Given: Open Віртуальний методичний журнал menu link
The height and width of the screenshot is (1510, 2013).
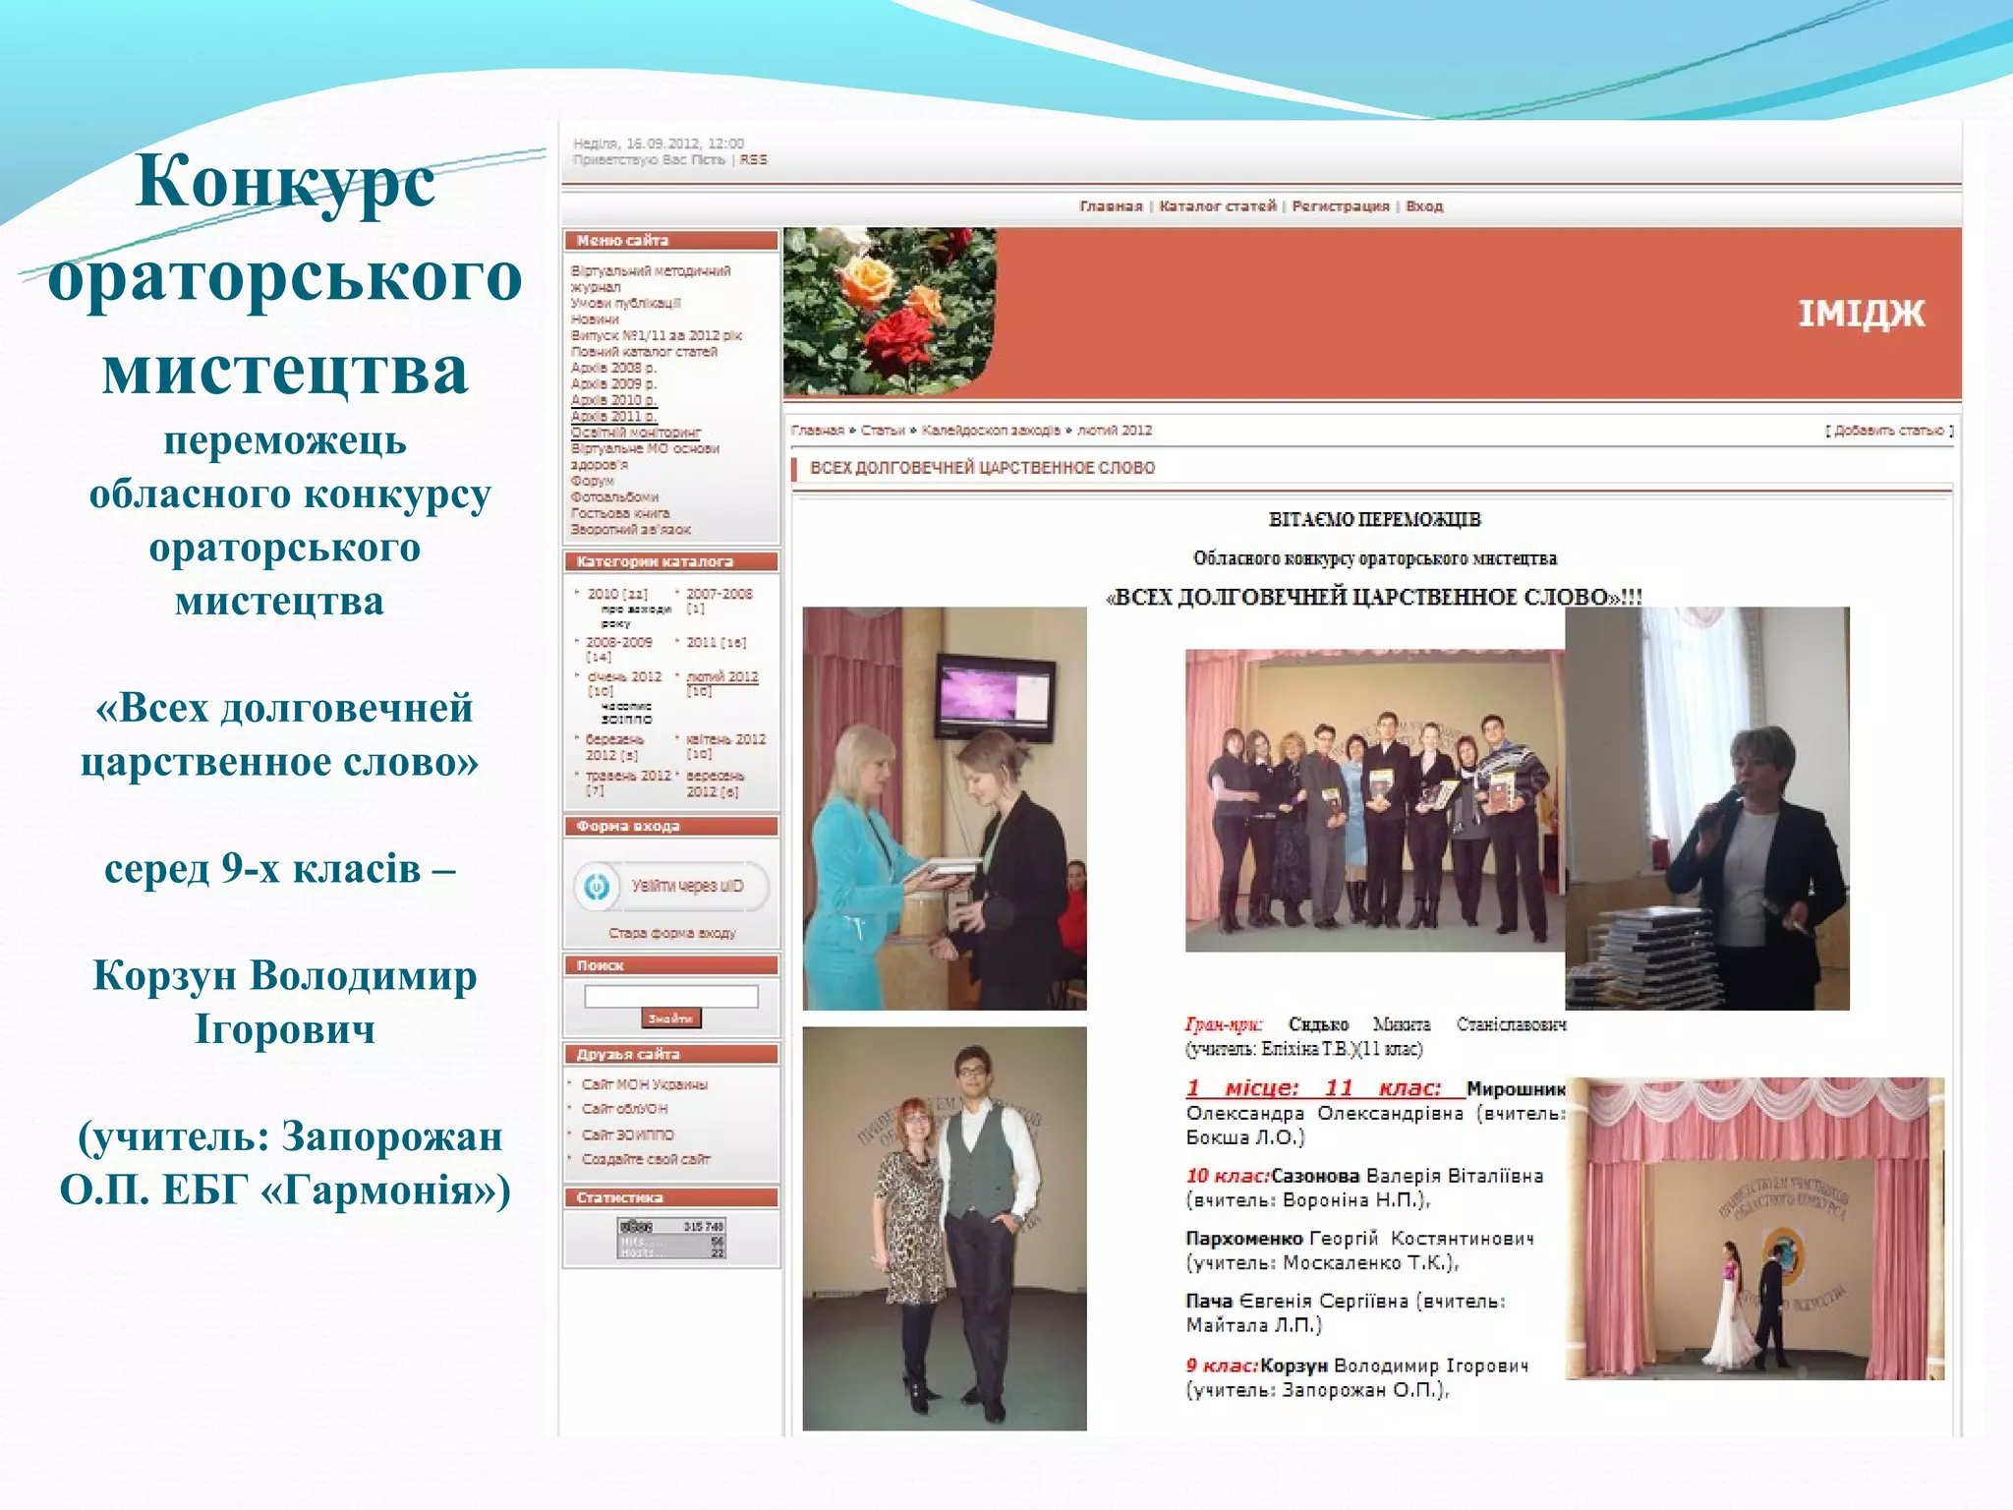Looking at the screenshot, I should click(x=651, y=279).
